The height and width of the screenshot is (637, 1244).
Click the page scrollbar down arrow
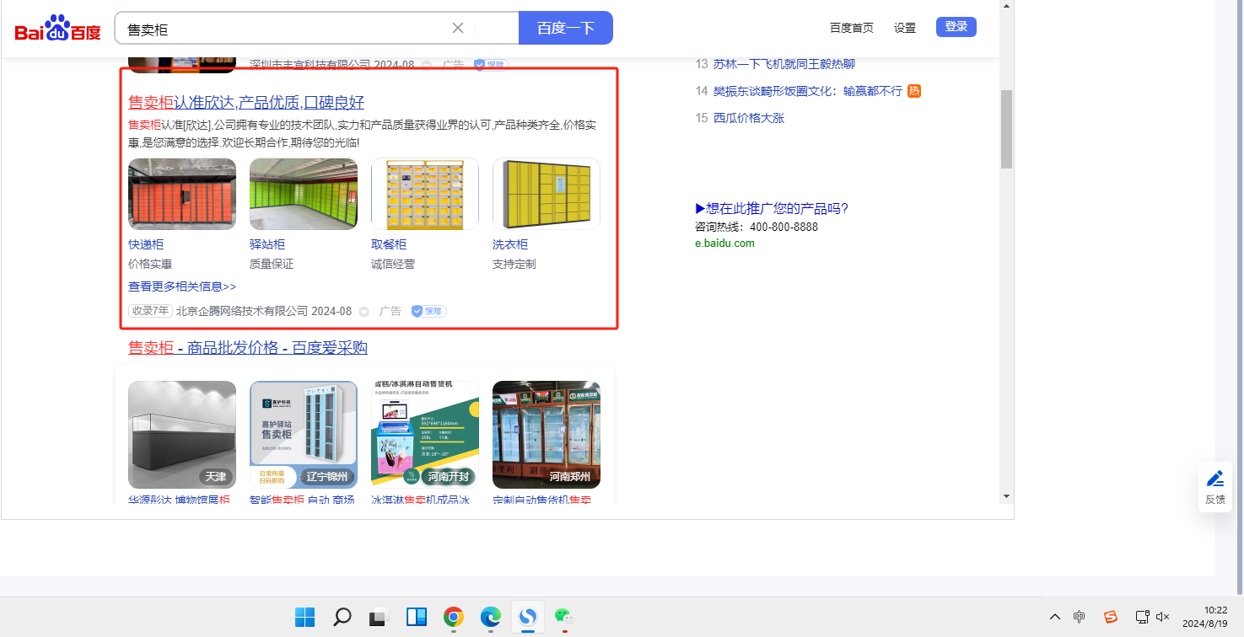point(1006,495)
